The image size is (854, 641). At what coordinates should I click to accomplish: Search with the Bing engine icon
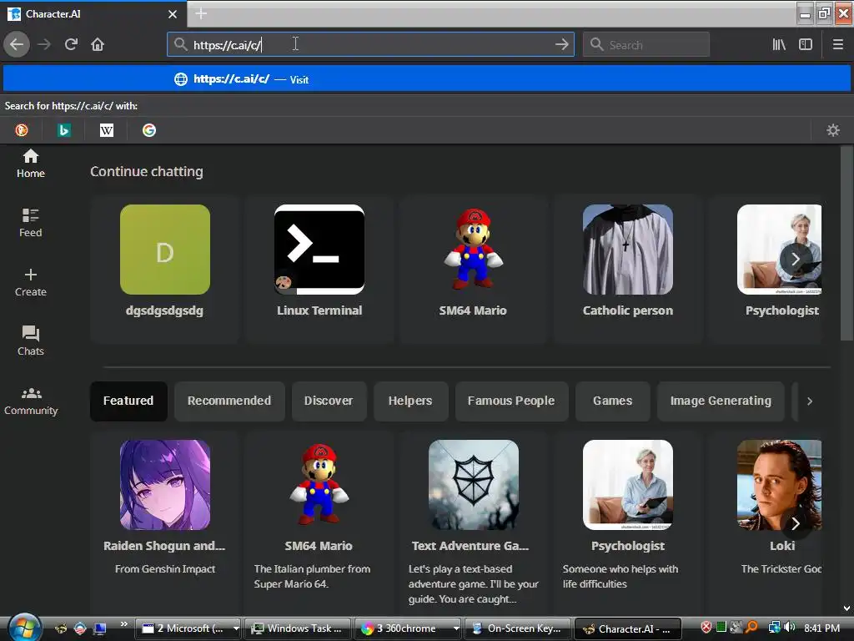click(63, 129)
